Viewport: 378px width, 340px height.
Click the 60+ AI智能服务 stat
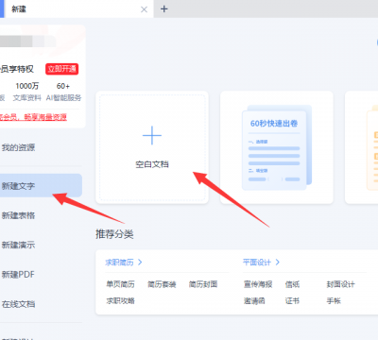63,92
